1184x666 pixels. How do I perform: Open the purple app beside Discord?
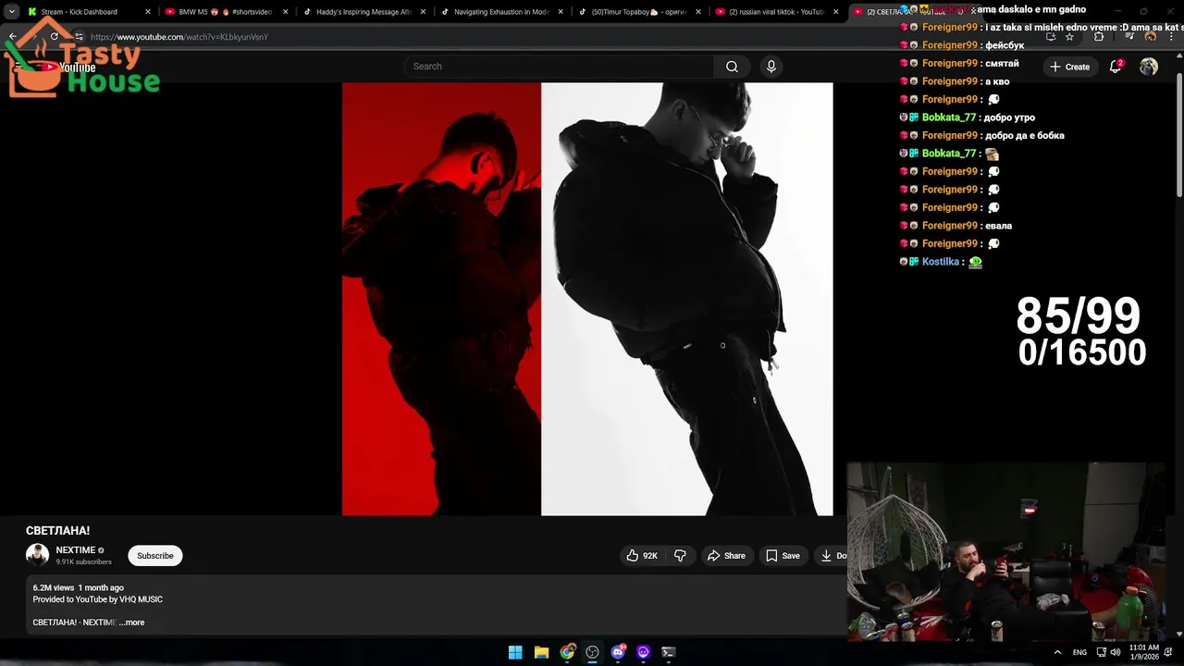click(x=643, y=652)
